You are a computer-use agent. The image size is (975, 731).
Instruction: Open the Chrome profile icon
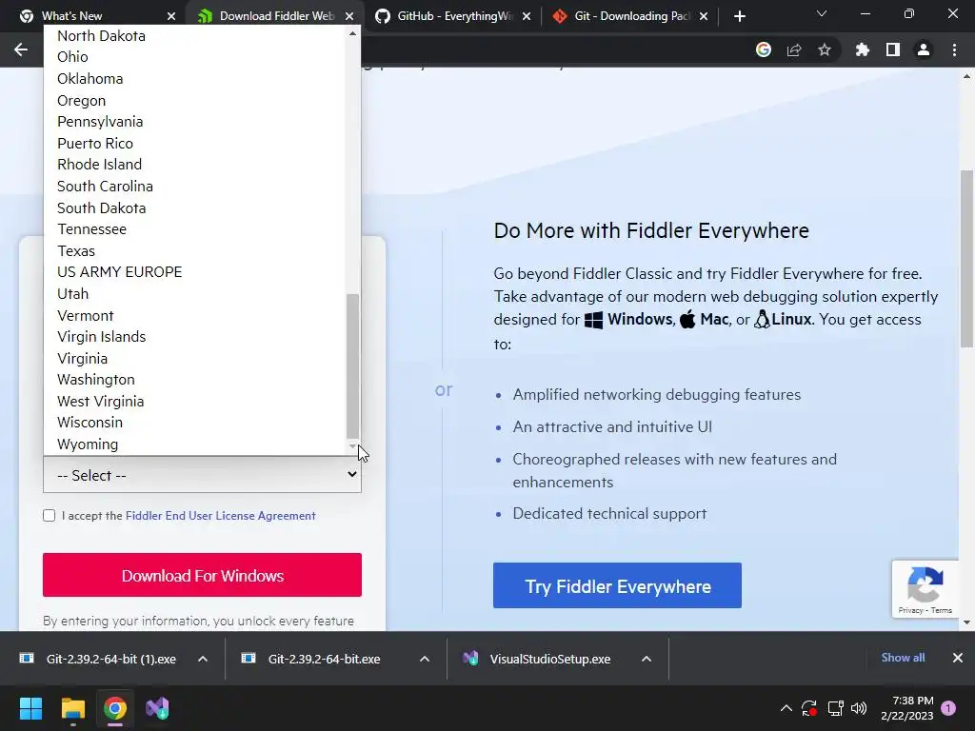(924, 49)
